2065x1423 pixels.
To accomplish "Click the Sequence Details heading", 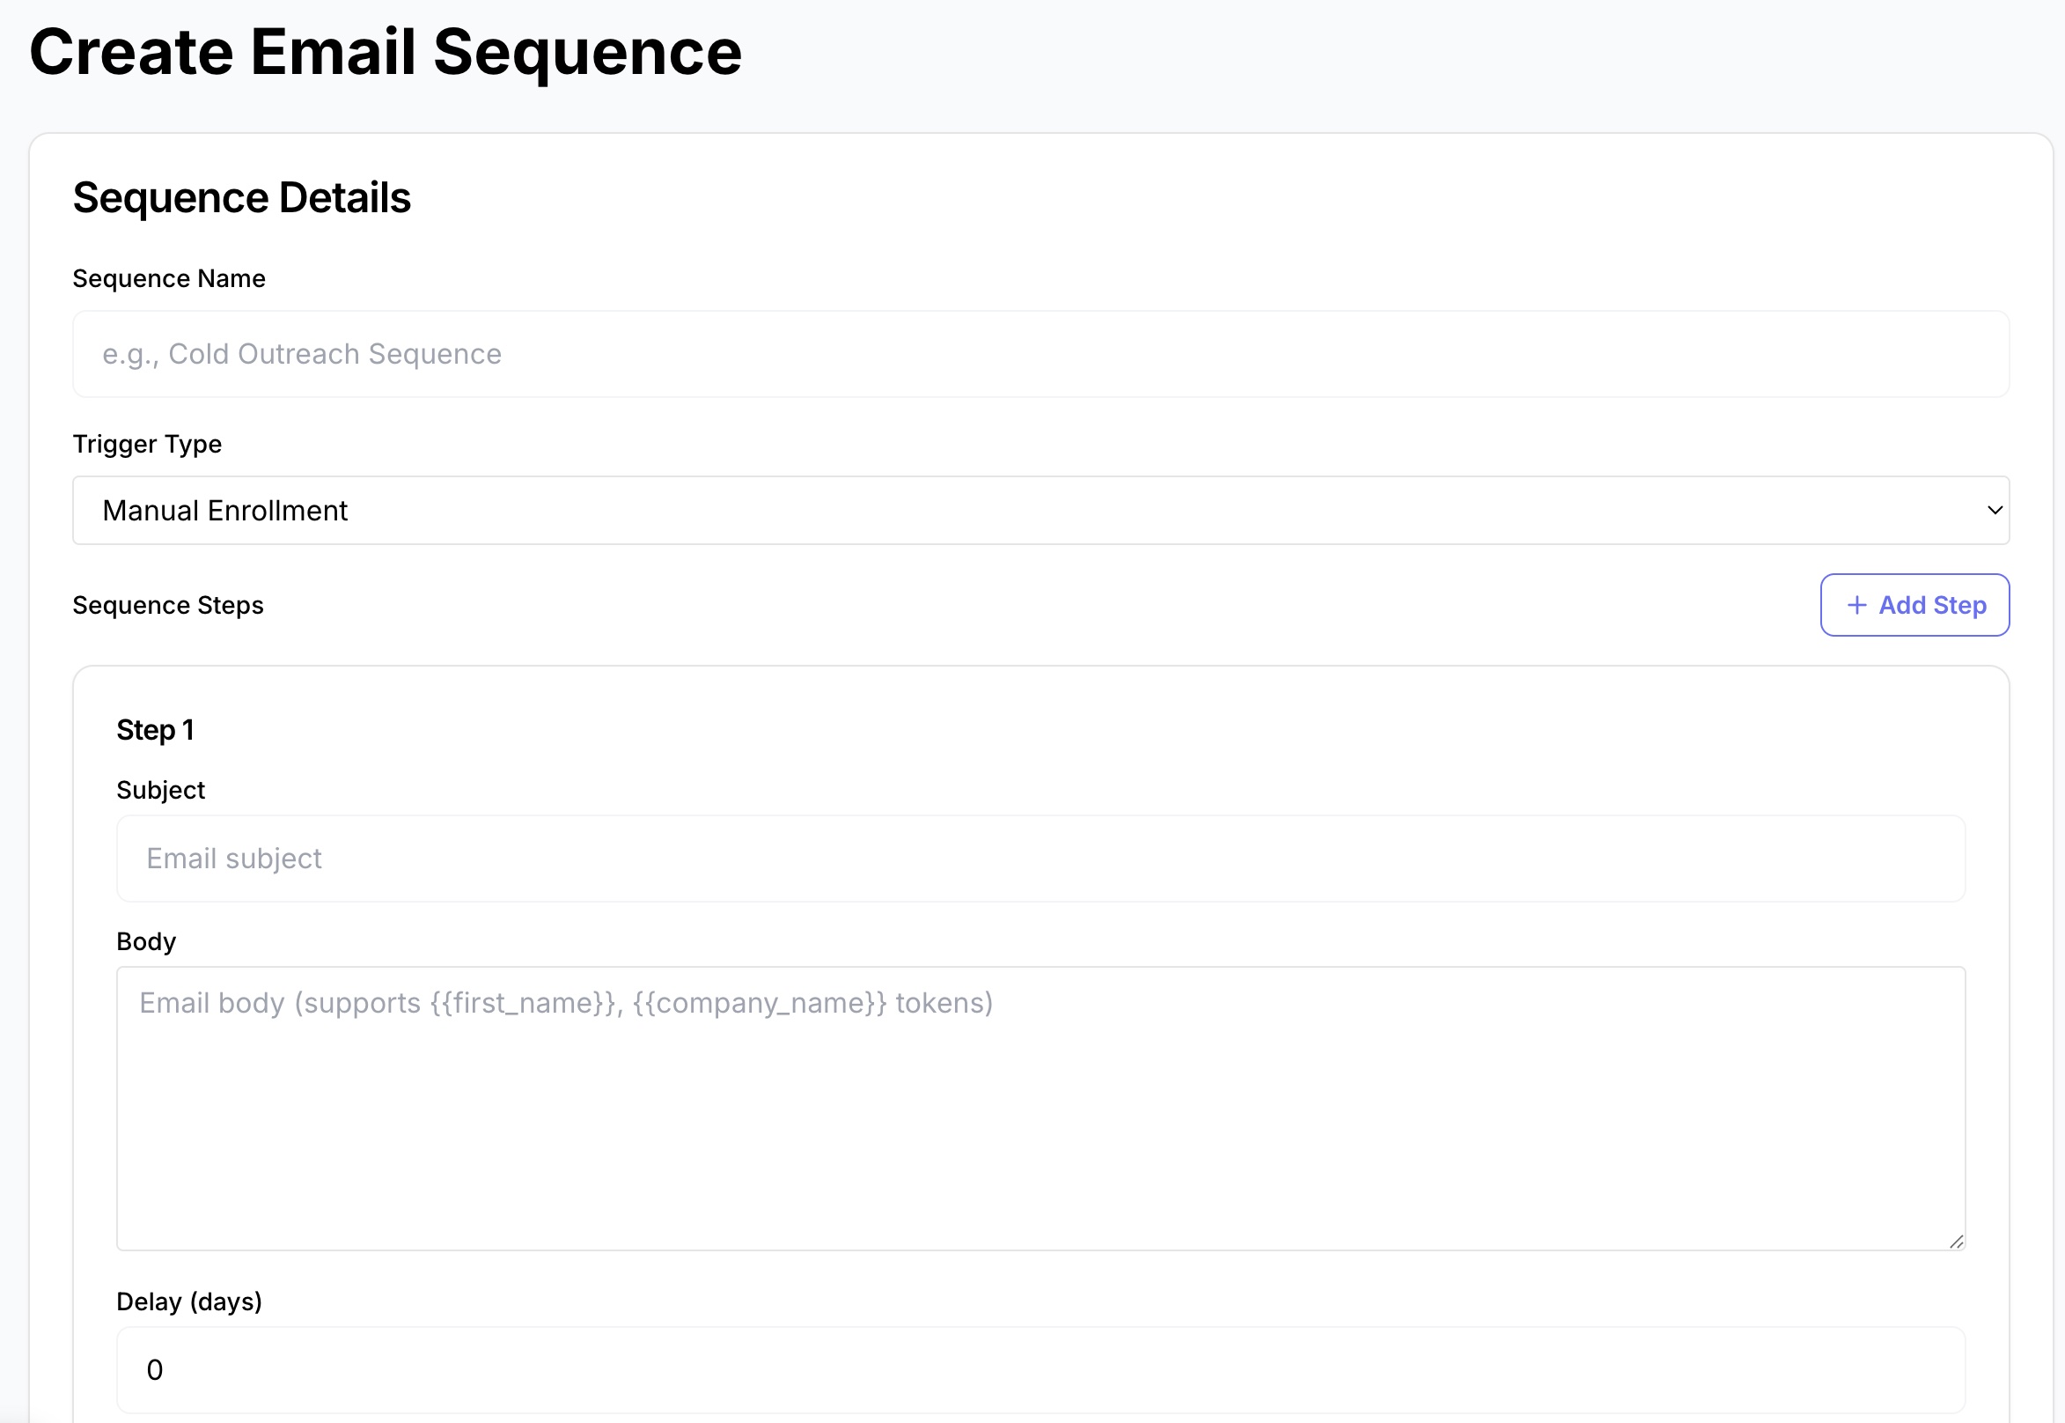I will click(241, 198).
